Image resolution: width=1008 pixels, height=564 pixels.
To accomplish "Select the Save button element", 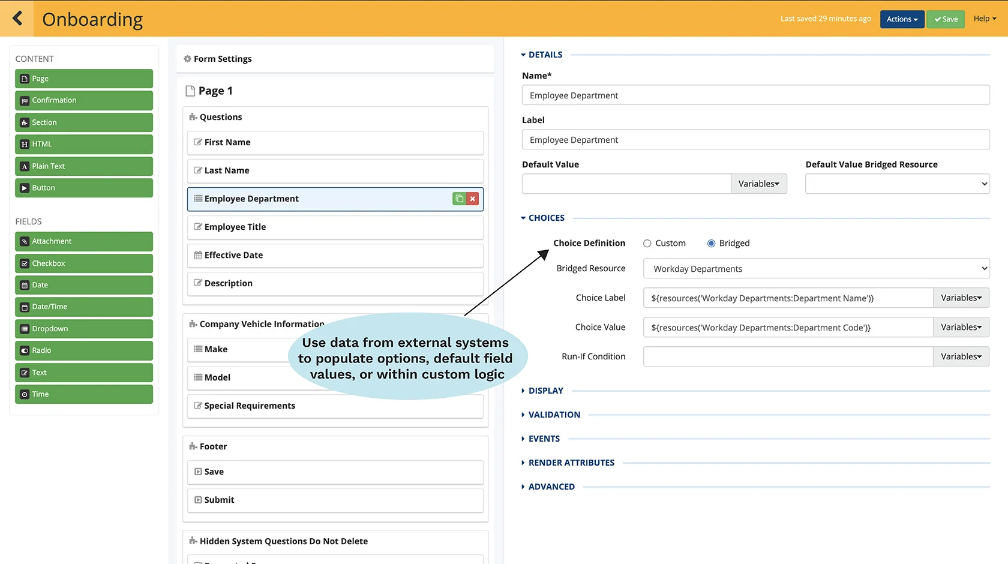I will 335,472.
